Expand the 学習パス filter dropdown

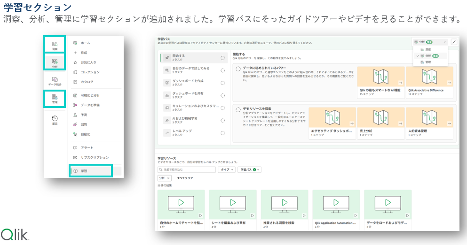tap(249, 170)
